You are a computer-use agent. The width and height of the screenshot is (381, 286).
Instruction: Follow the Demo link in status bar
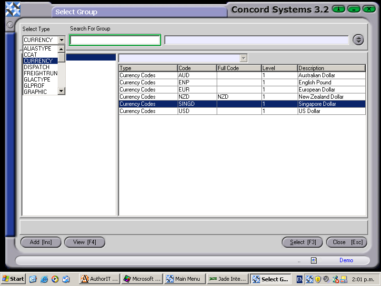pyautogui.click(x=346, y=260)
